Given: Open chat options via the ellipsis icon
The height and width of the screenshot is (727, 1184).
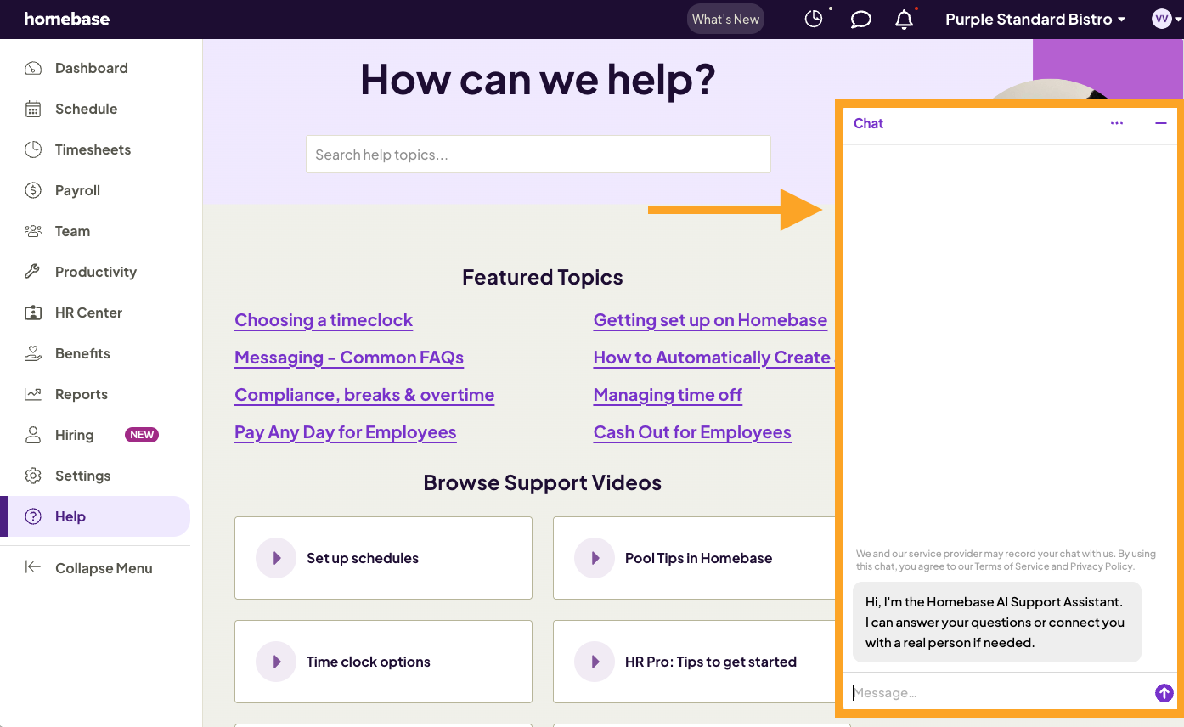Looking at the screenshot, I should pyautogui.click(x=1116, y=122).
